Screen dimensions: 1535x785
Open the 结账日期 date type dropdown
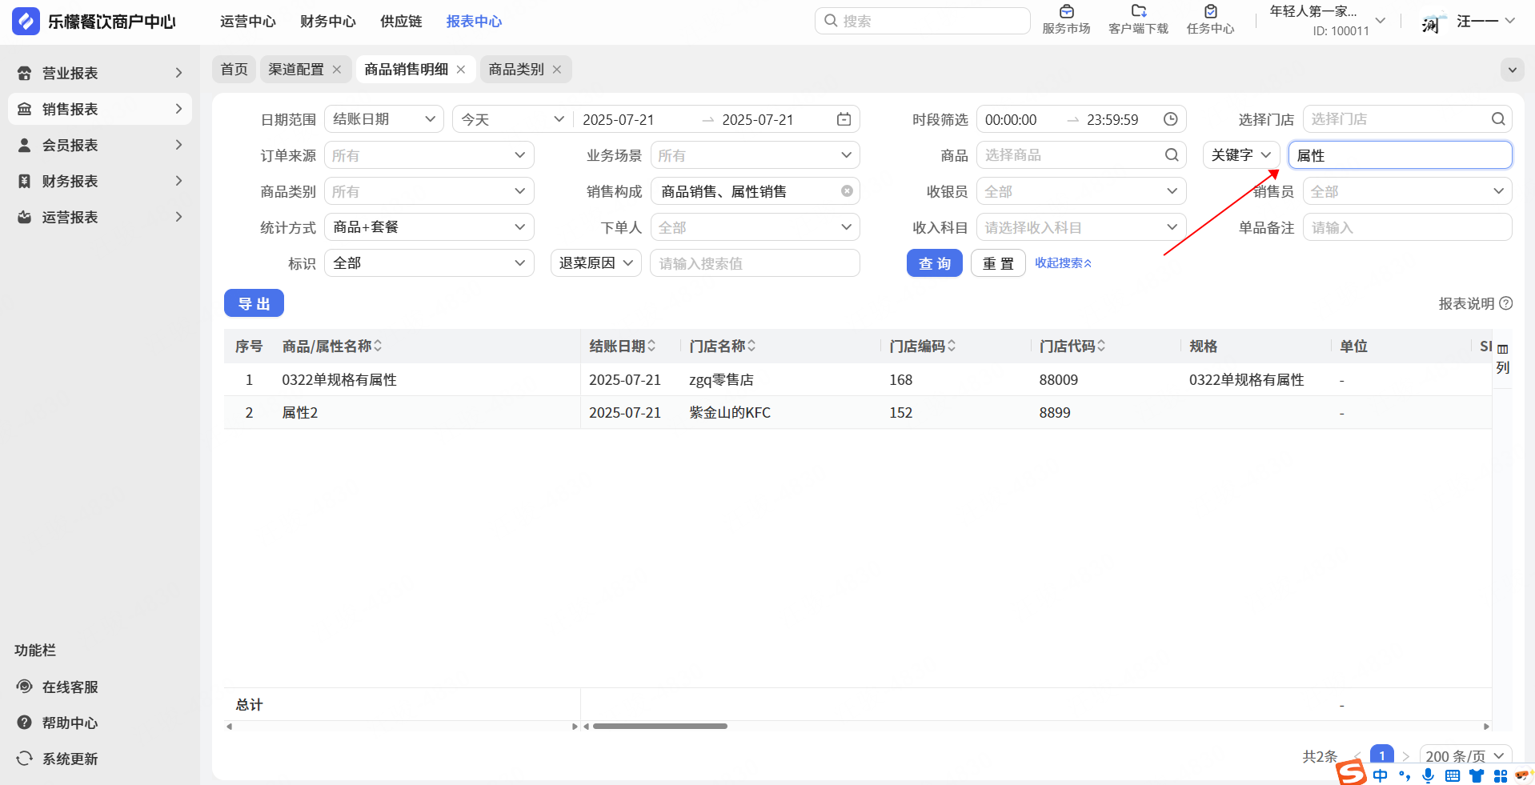click(x=384, y=119)
